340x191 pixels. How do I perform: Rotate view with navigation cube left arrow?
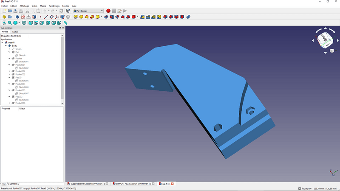click(x=313, y=40)
